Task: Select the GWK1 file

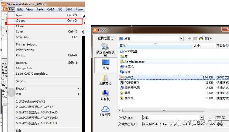Action: 174,77
